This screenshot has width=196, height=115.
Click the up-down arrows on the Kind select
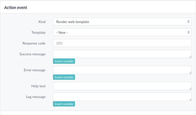[x=188, y=21]
